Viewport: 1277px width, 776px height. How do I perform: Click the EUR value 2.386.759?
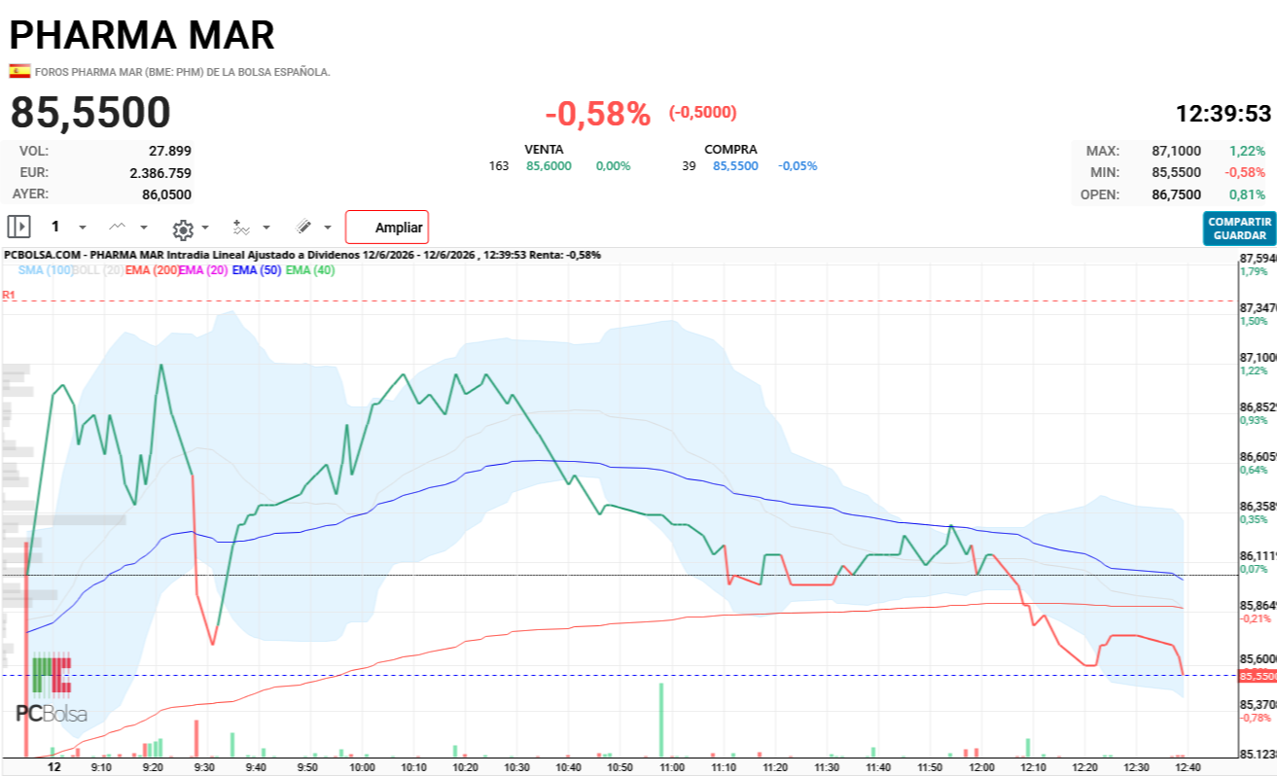click(160, 172)
